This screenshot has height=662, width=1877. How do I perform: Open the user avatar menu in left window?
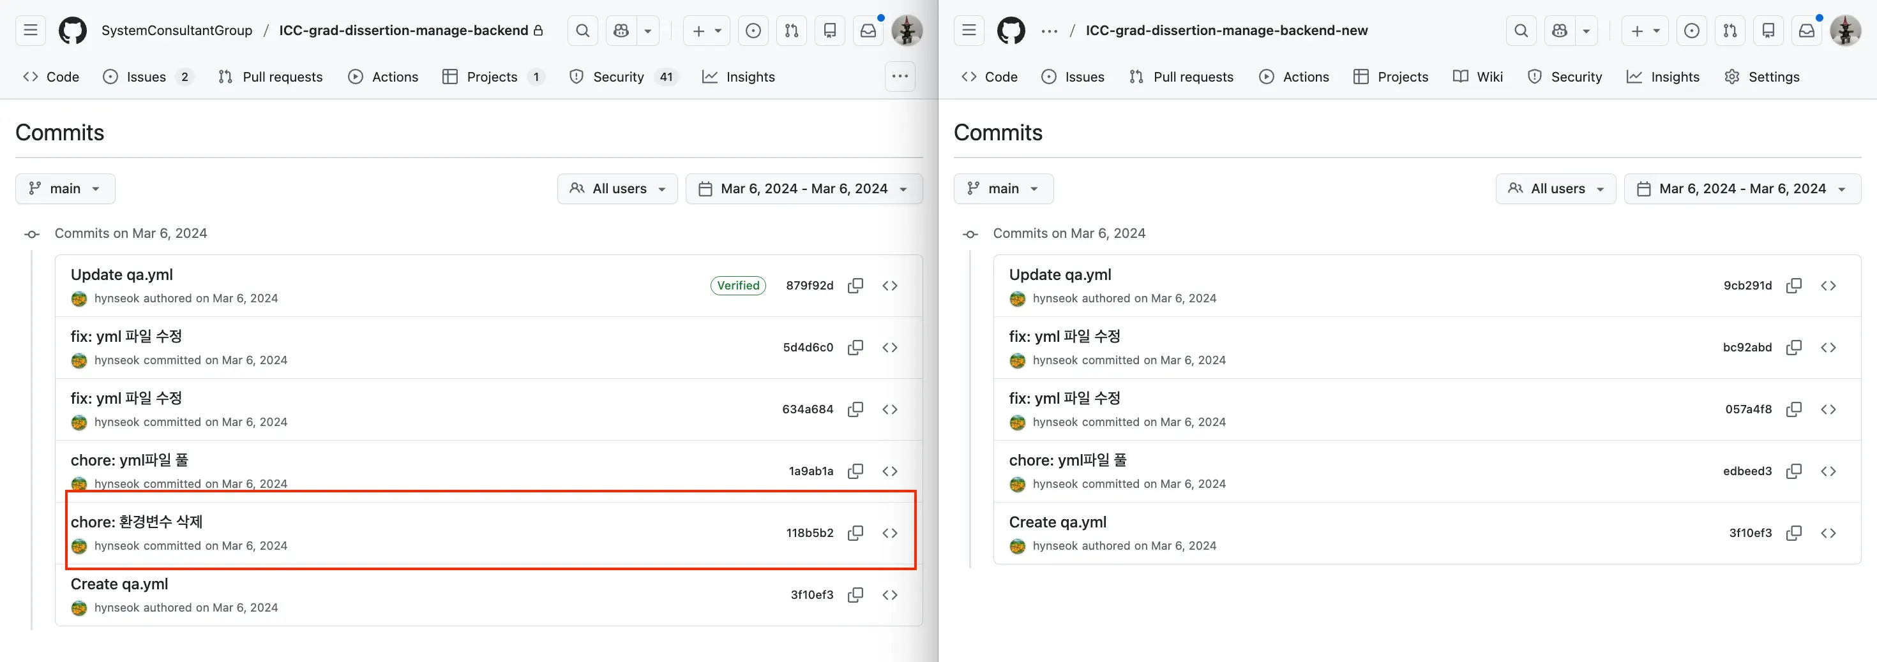tap(907, 31)
